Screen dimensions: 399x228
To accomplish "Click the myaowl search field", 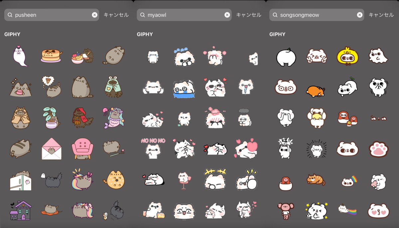I will (x=184, y=15).
